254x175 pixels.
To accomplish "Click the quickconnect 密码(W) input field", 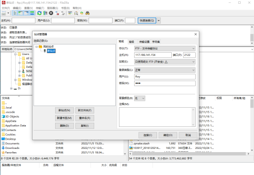I will click(x=101, y=21).
